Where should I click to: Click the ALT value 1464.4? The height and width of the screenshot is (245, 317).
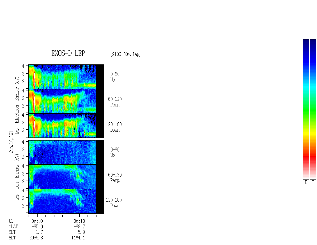[78, 238]
